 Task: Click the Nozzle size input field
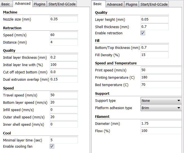point(63,19)
